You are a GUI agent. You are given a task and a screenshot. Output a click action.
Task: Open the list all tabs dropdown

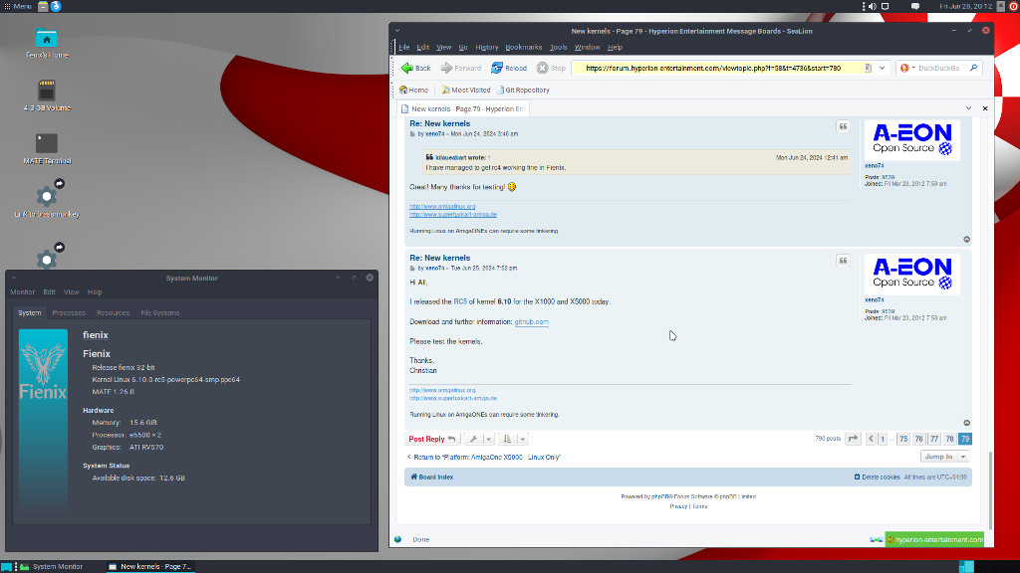point(968,108)
